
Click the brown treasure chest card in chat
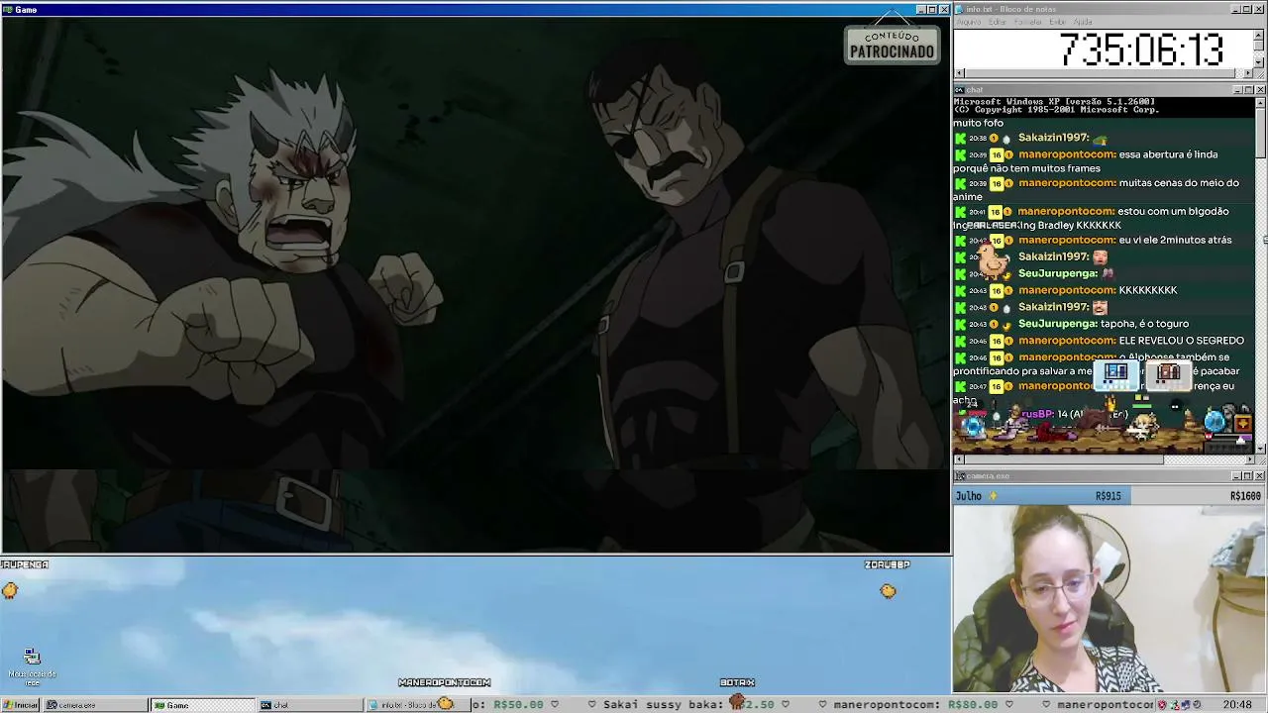(x=1169, y=373)
